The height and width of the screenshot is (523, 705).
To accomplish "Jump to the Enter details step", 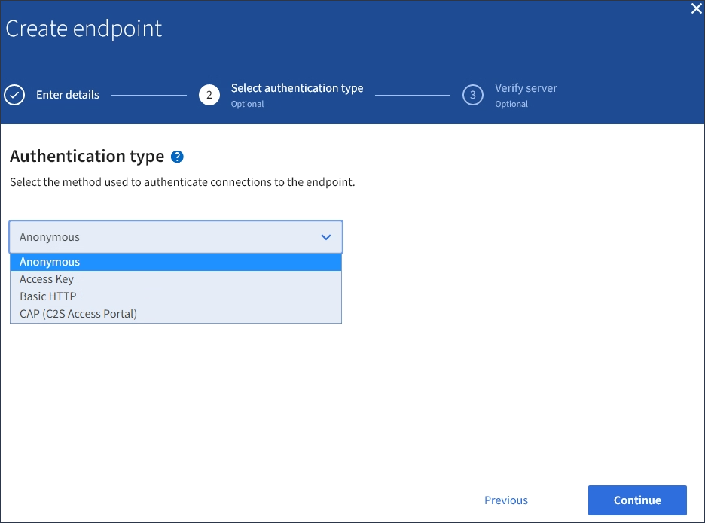I will coord(68,95).
